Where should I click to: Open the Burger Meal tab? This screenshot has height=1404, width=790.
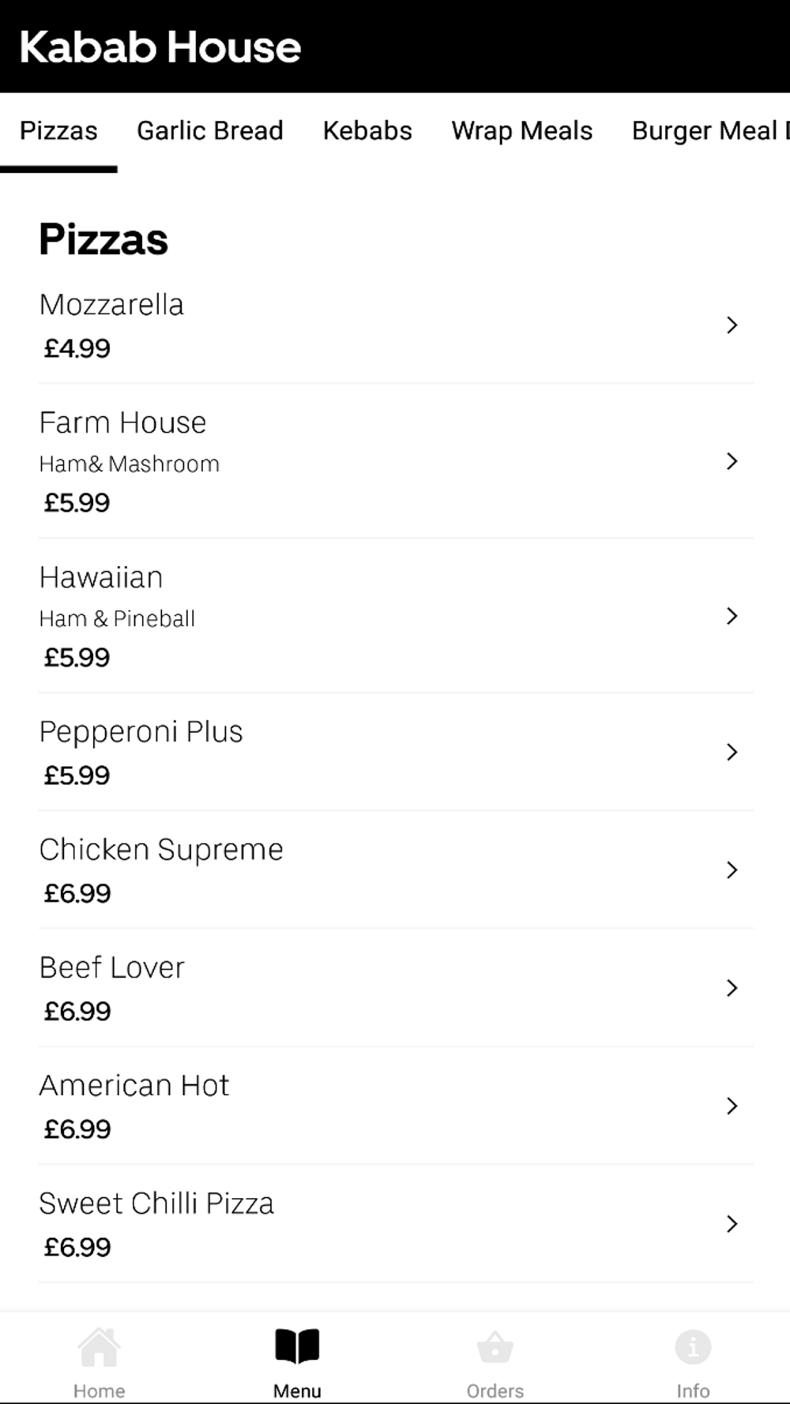point(707,131)
